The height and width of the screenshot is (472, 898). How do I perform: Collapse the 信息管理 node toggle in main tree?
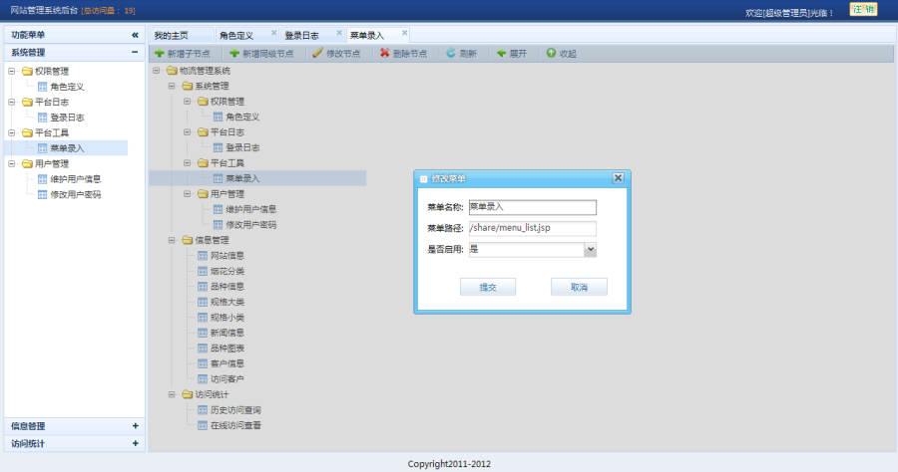tap(172, 240)
